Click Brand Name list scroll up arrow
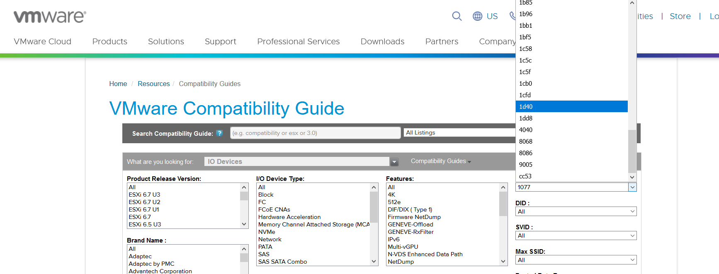 244,249
